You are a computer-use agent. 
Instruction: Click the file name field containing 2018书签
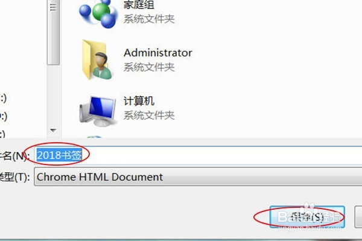pos(198,155)
